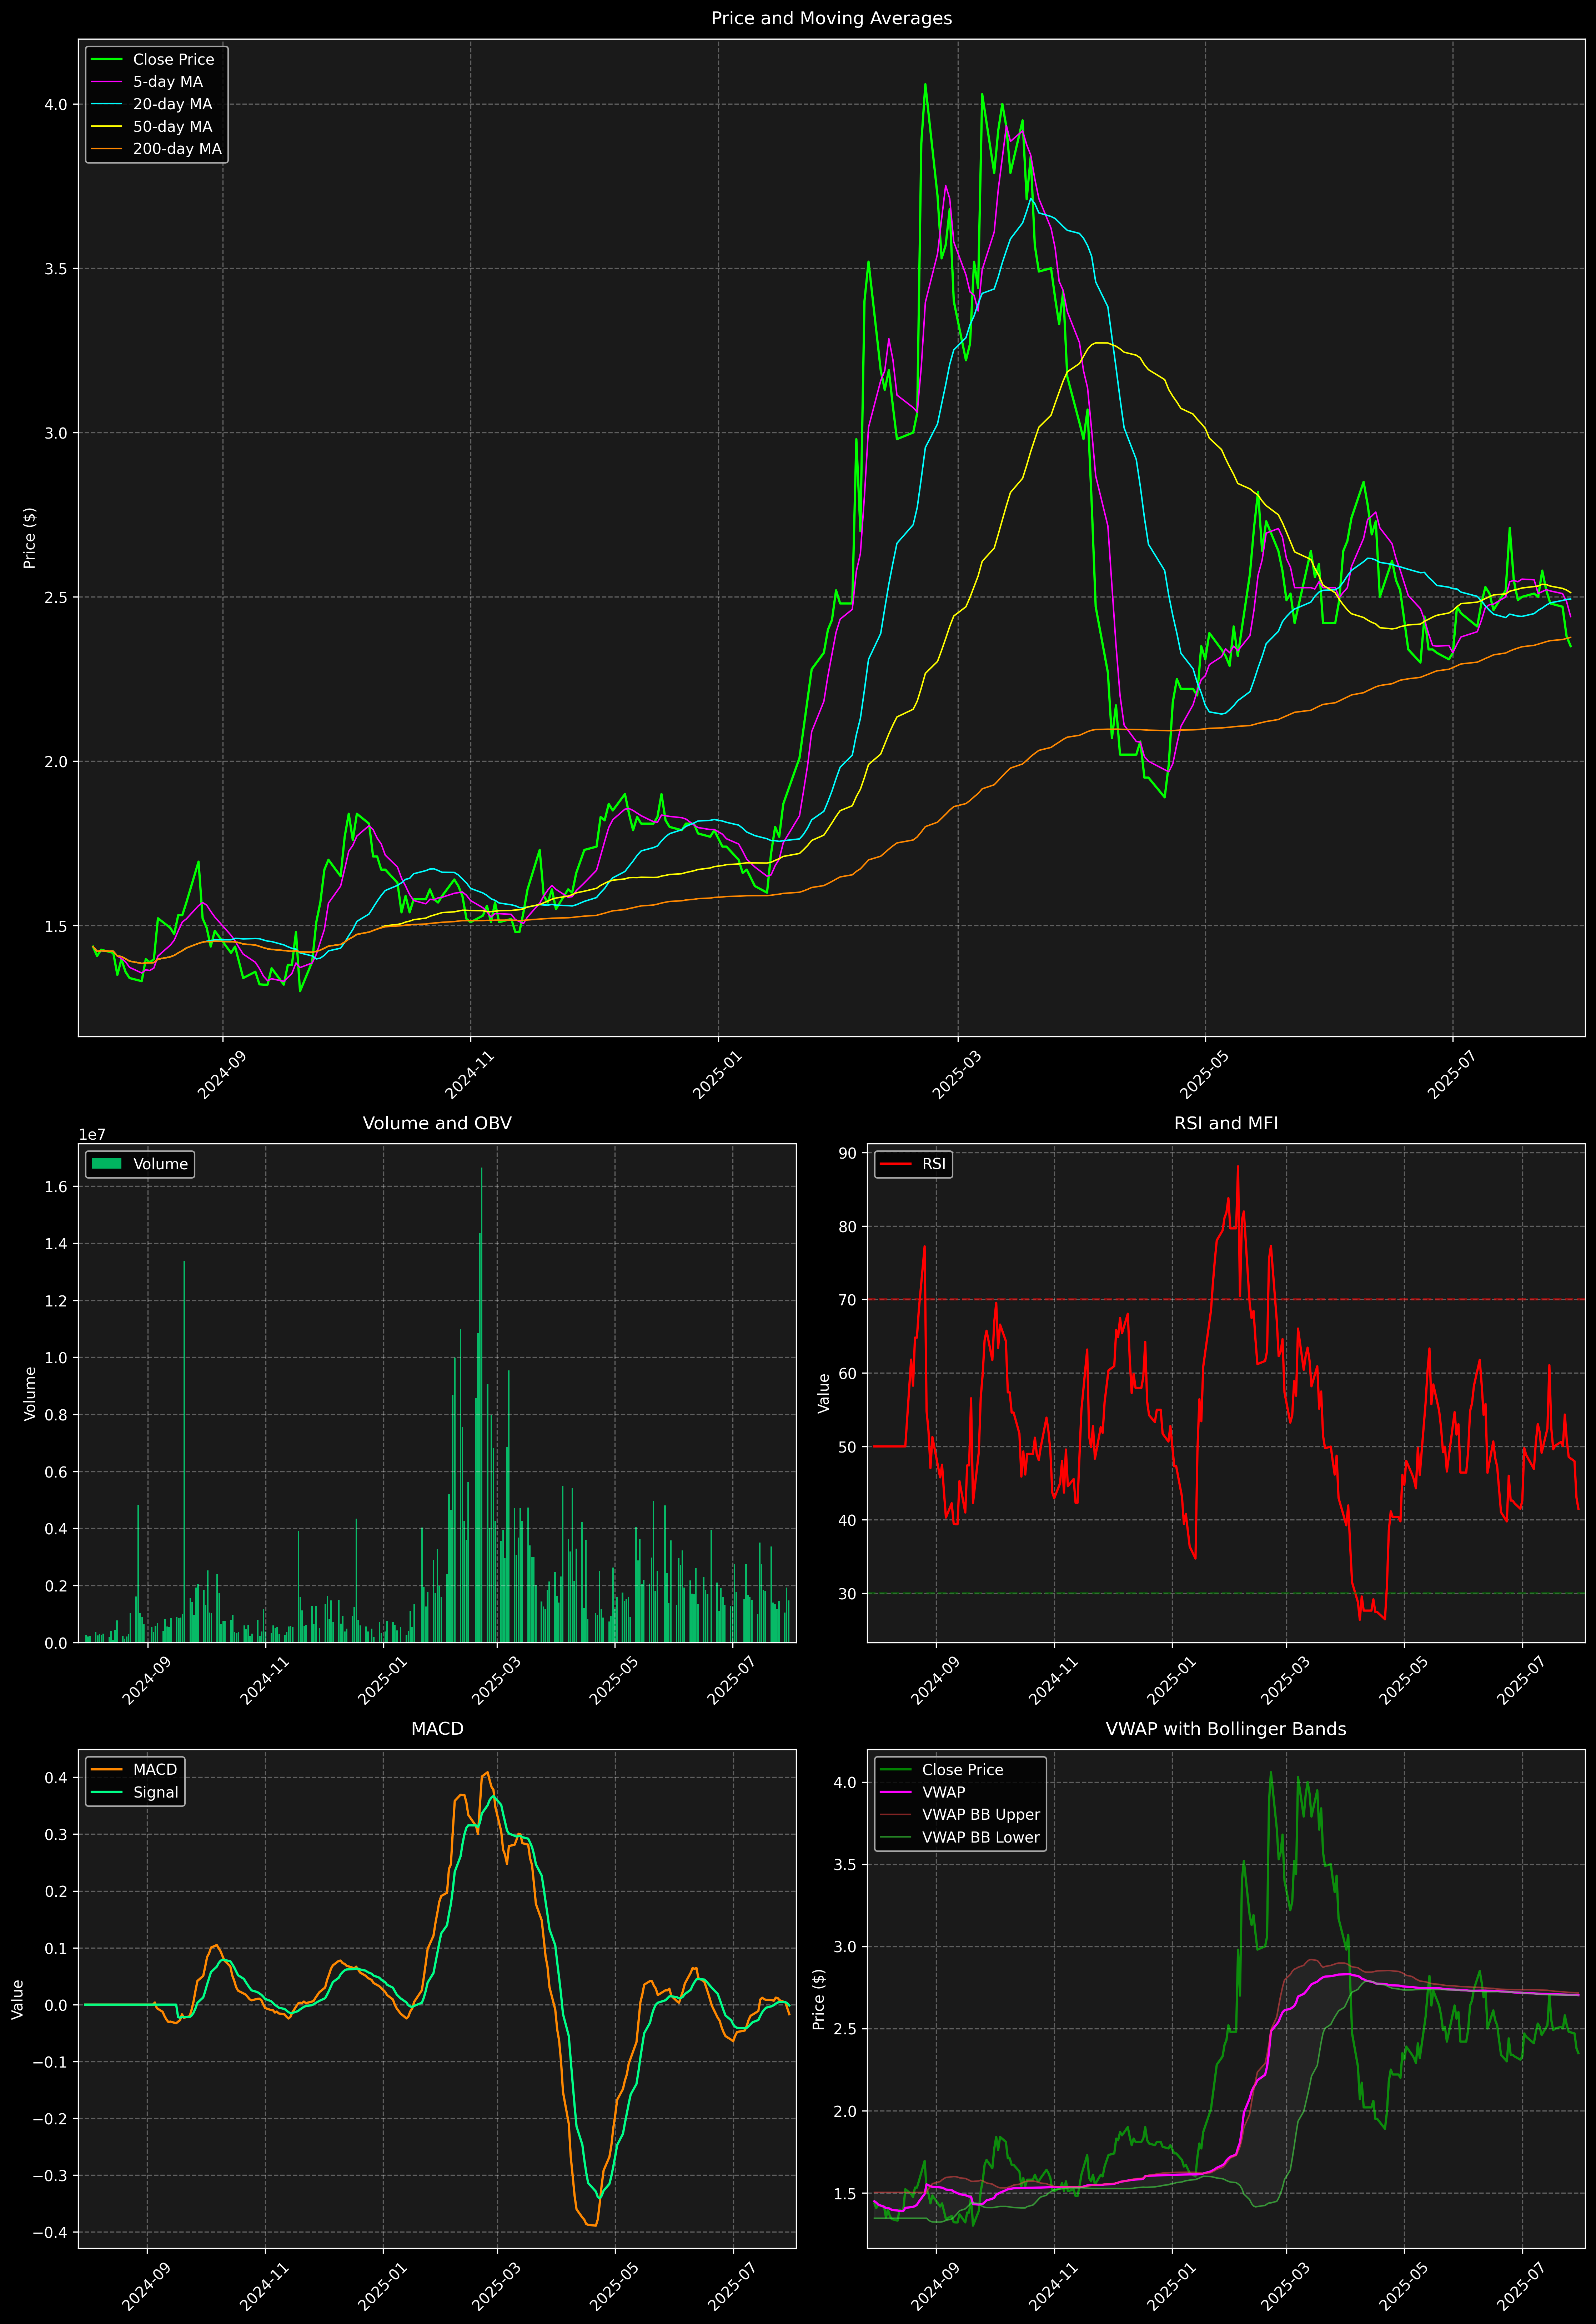Click the '2025-03' x-axis tick of the top chart
1596x2324 pixels.
(x=956, y=1075)
